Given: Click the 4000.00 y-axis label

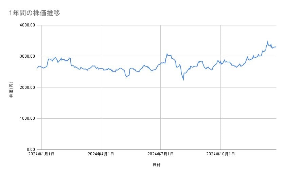Looking at the screenshot, I should click(x=27, y=25).
